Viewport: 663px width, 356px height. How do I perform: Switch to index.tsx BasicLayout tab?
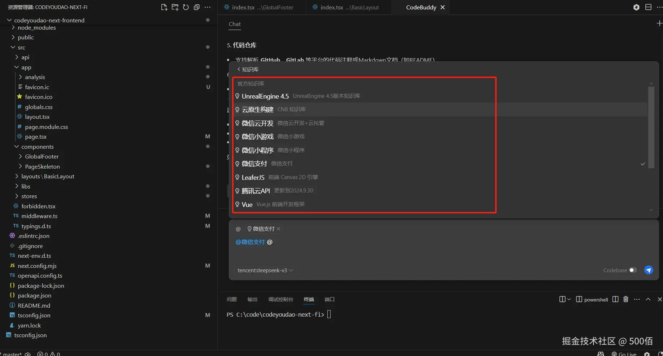pos(349,7)
